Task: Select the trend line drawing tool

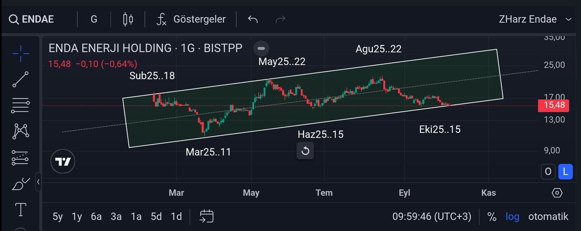Action: click(20, 79)
